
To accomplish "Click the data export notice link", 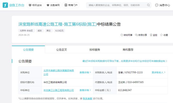I will tap(125, 61).
